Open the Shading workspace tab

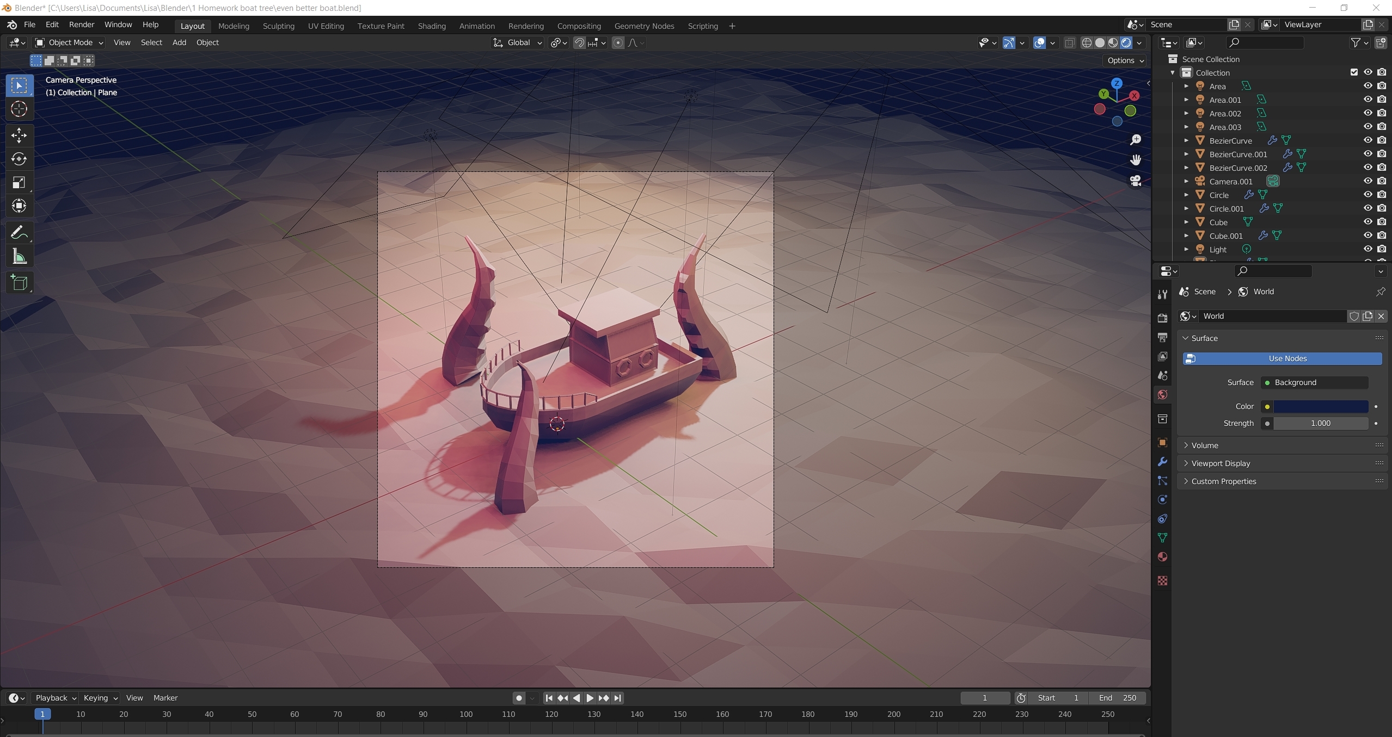click(x=431, y=26)
